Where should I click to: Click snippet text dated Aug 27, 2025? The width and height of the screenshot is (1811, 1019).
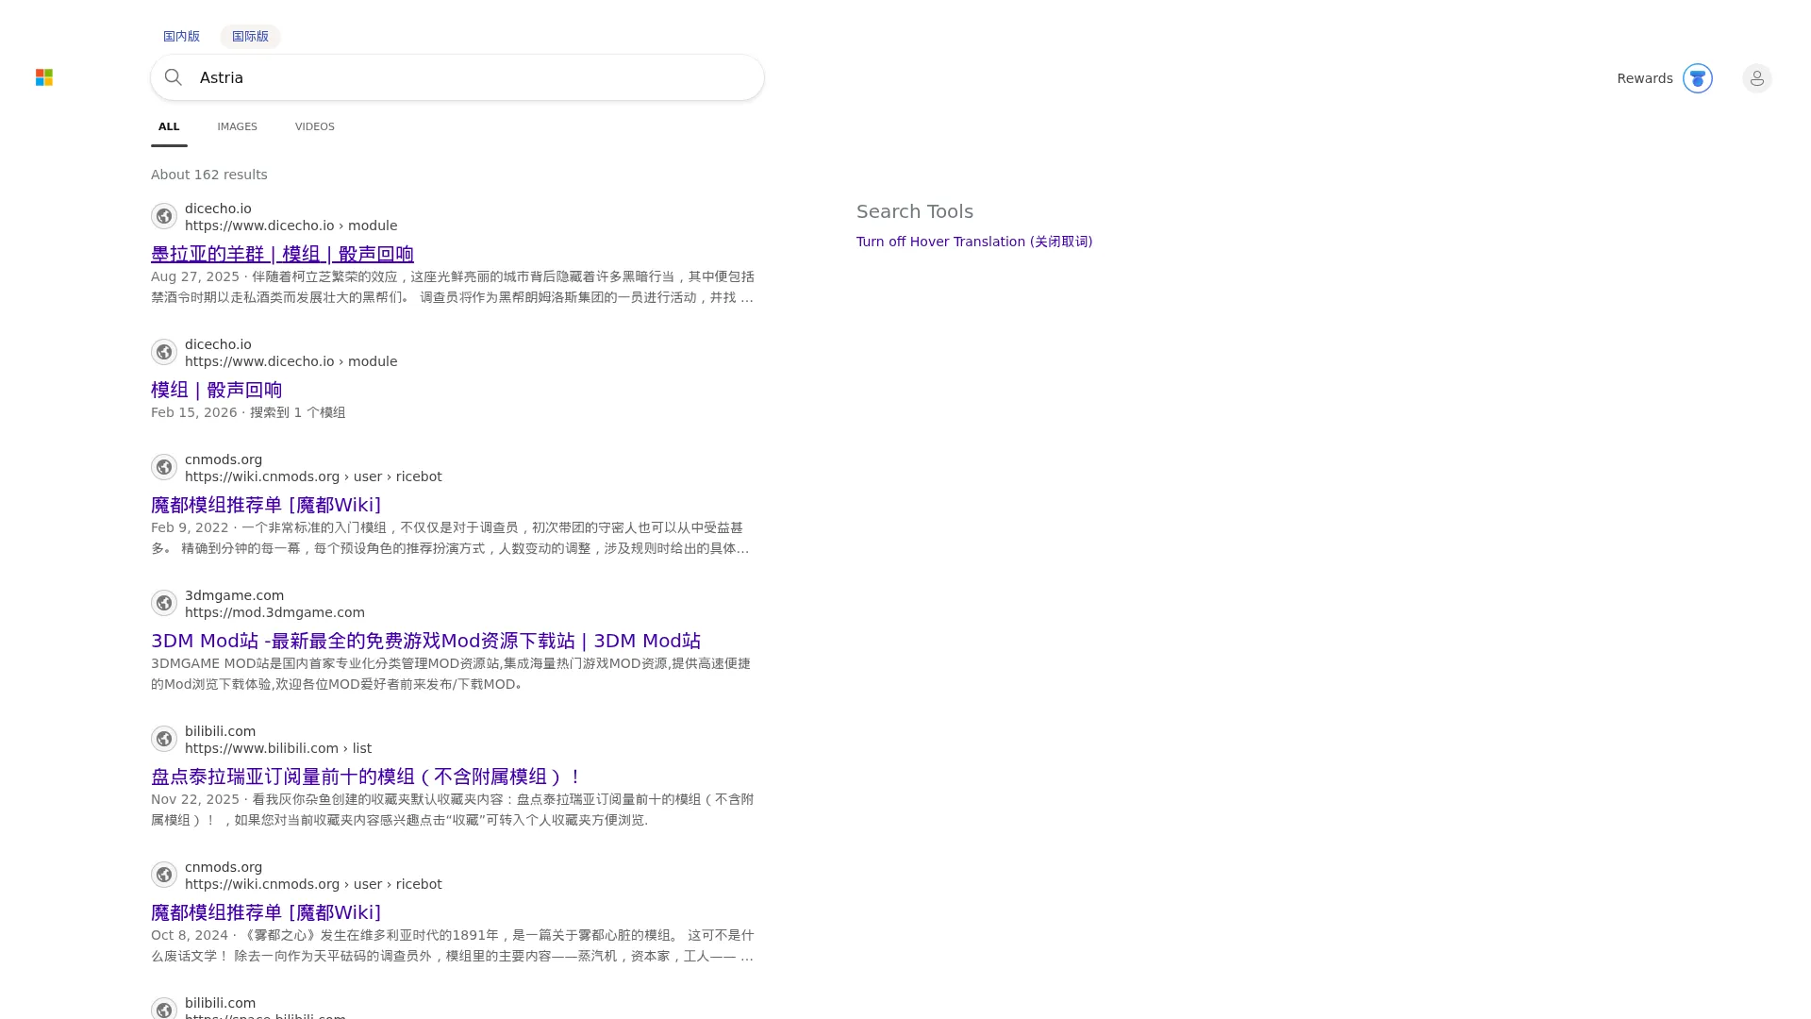tap(453, 287)
